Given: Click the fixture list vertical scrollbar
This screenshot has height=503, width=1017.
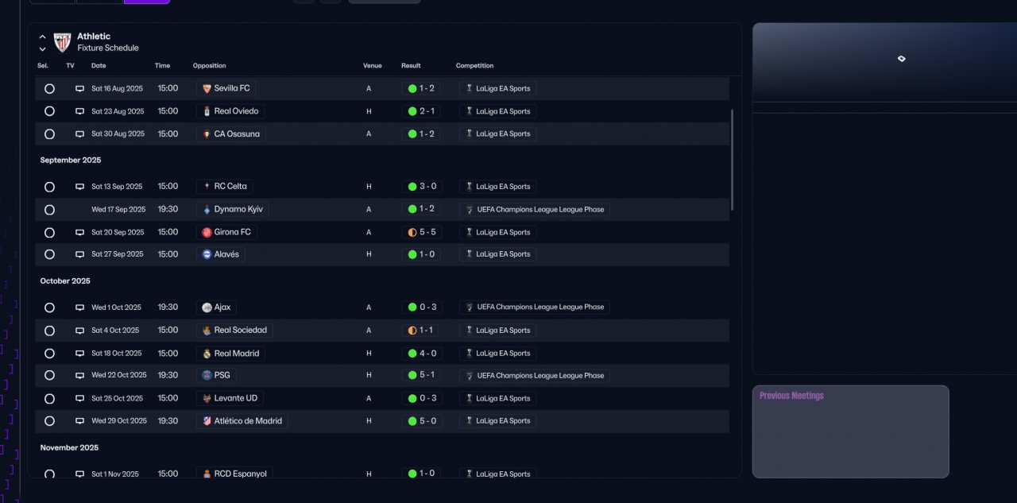Looking at the screenshot, I should click(x=732, y=159).
